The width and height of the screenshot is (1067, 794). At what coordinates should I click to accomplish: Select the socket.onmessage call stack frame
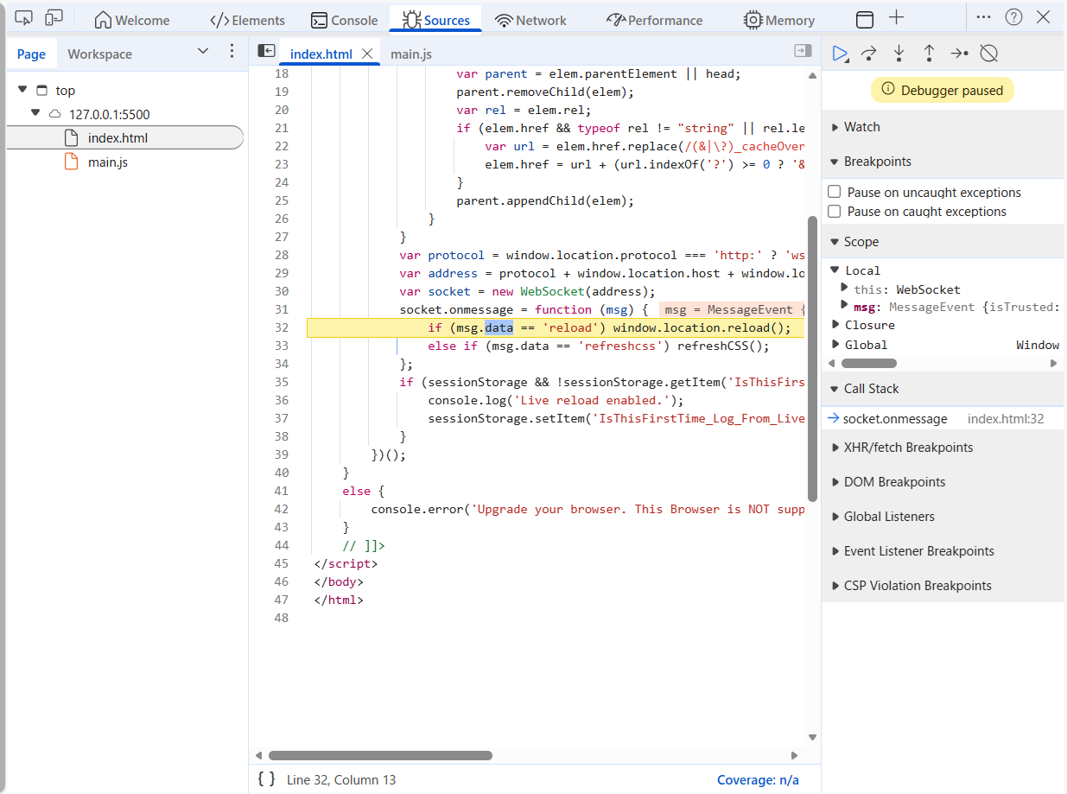click(895, 419)
